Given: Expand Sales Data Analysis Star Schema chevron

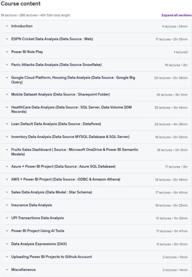Looking at the screenshot, I should [7, 192].
